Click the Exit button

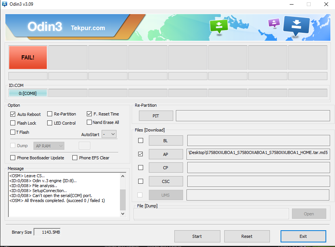(303, 236)
